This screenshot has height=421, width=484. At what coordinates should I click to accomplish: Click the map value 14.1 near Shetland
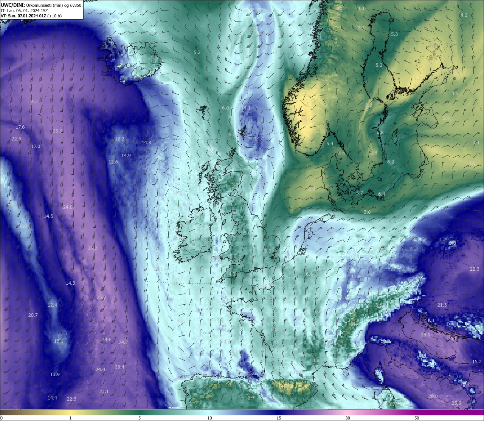(246, 108)
